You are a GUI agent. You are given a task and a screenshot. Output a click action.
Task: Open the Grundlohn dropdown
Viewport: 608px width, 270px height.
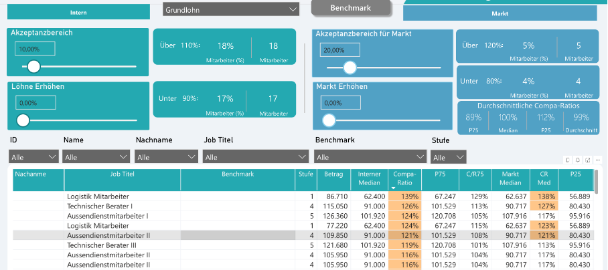pos(230,9)
